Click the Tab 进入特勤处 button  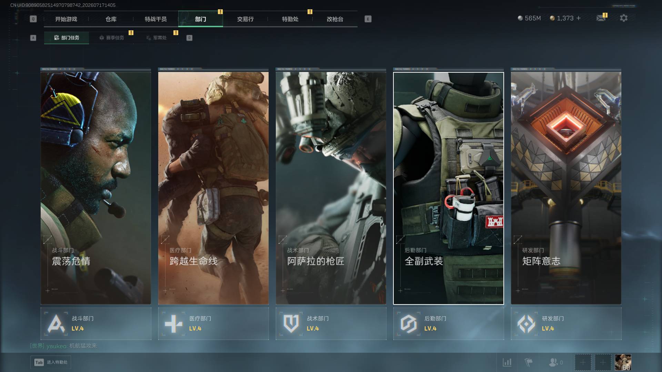(x=51, y=362)
